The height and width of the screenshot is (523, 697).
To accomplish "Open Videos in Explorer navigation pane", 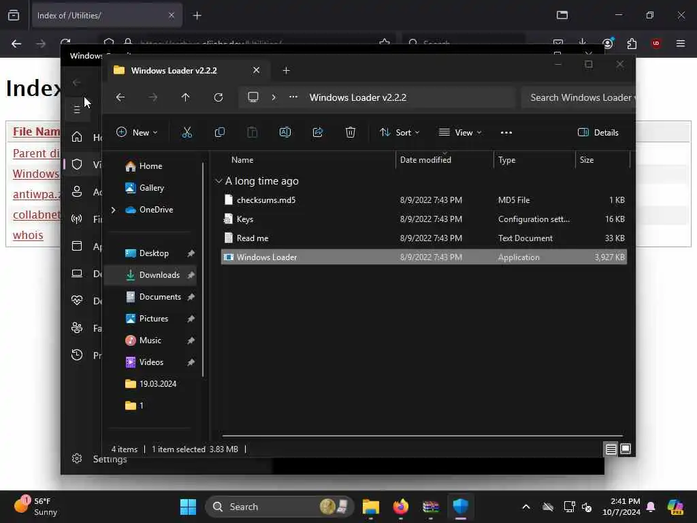I will click(150, 362).
